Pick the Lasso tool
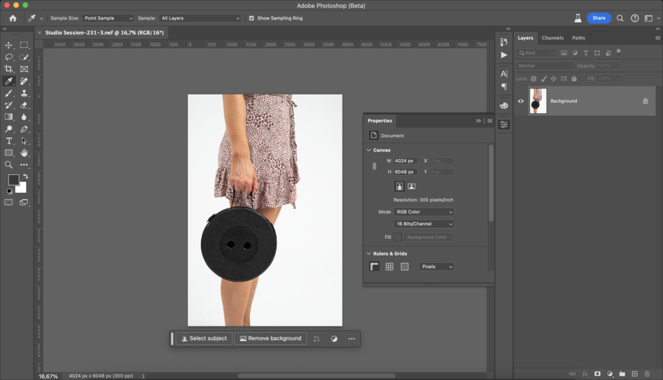663x380 pixels. (9, 57)
